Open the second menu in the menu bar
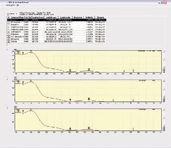This screenshot has width=171, height=148. (18, 5)
